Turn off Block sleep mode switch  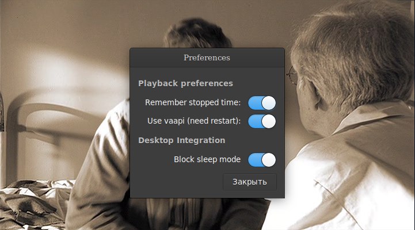coord(262,160)
